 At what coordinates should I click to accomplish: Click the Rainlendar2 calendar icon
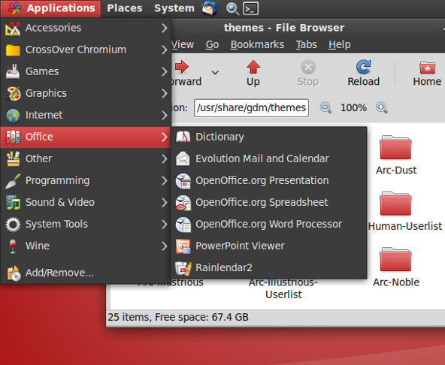tap(183, 268)
